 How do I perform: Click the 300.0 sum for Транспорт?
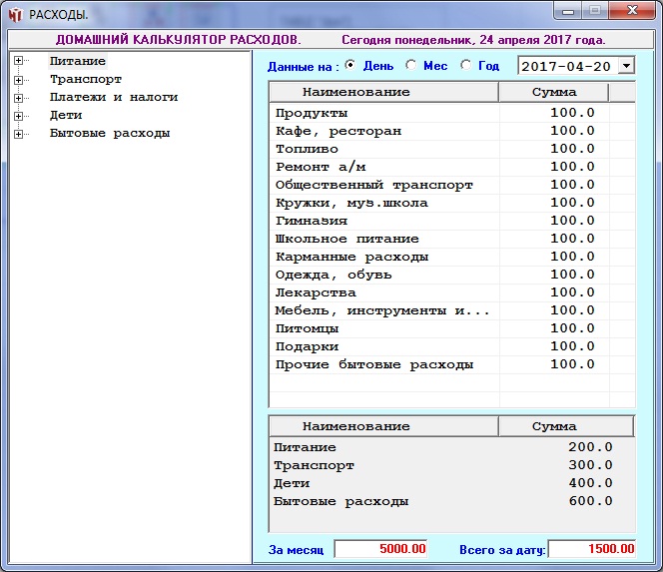590,465
